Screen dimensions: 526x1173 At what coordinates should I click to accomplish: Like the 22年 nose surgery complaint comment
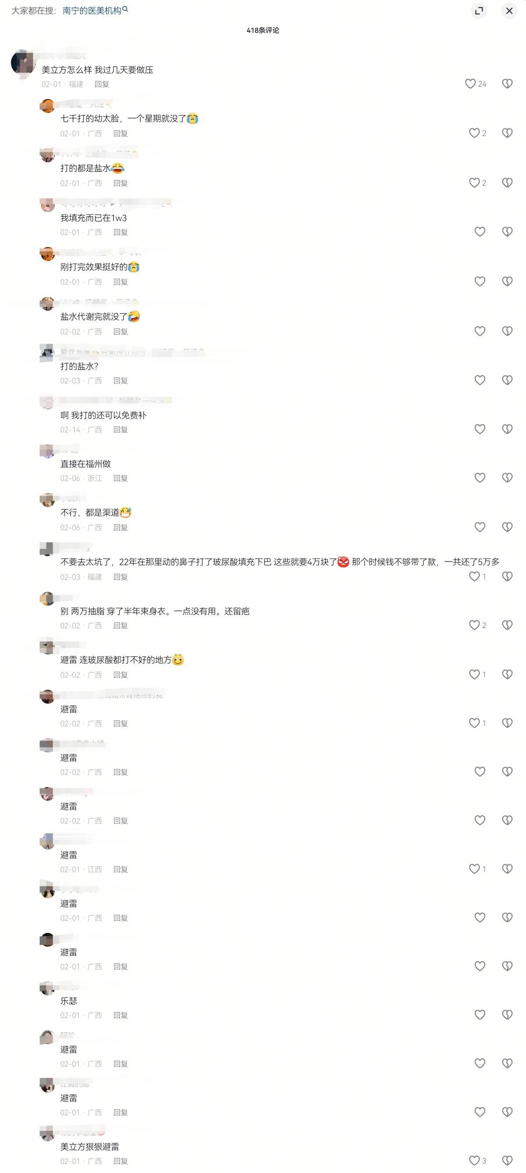pos(474,576)
